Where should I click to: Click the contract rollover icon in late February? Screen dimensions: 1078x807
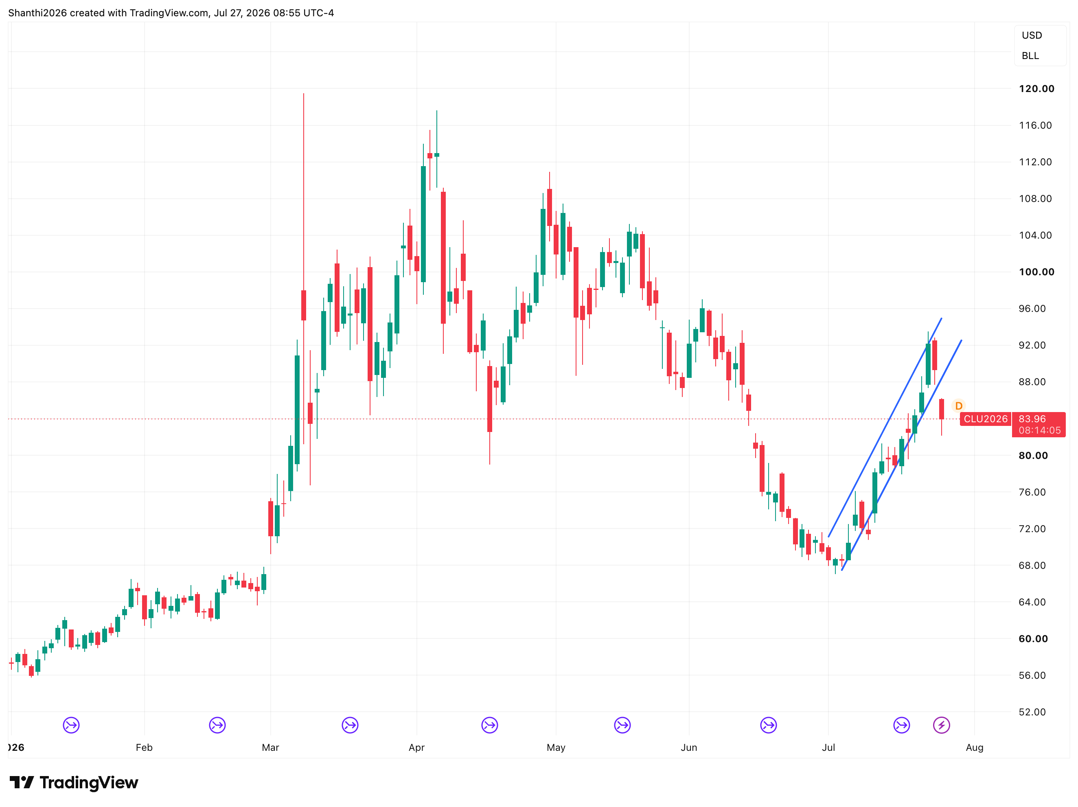point(217,725)
